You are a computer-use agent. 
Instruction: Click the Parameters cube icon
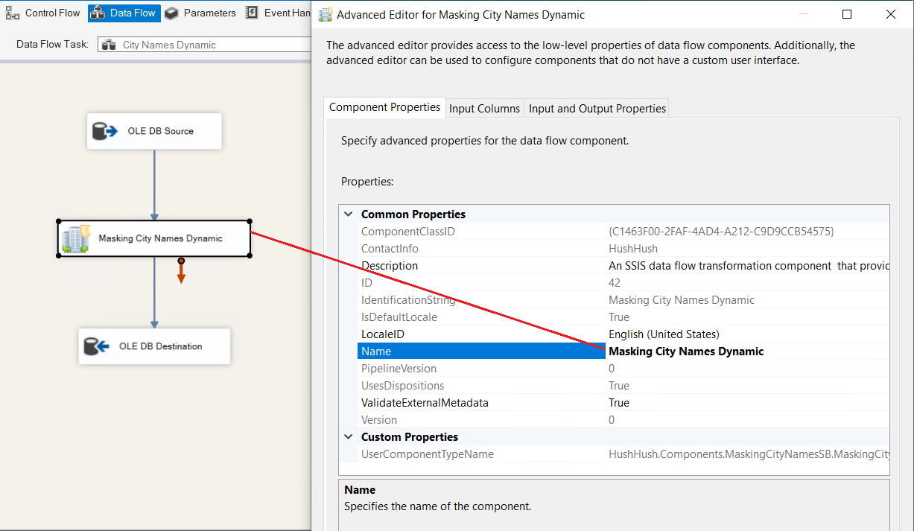pyautogui.click(x=171, y=13)
